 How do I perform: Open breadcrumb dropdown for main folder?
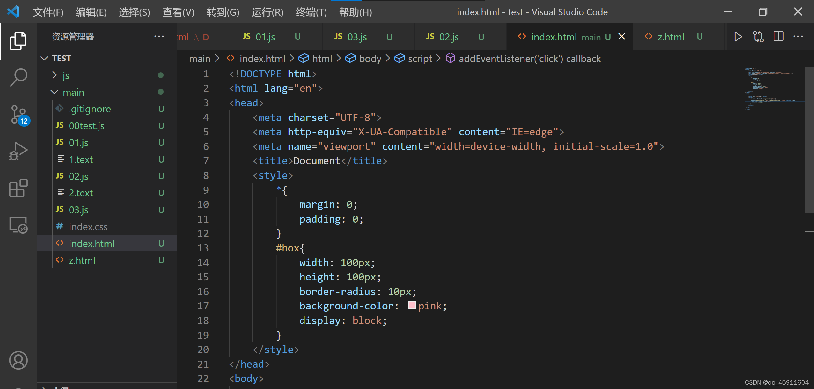(x=200, y=59)
